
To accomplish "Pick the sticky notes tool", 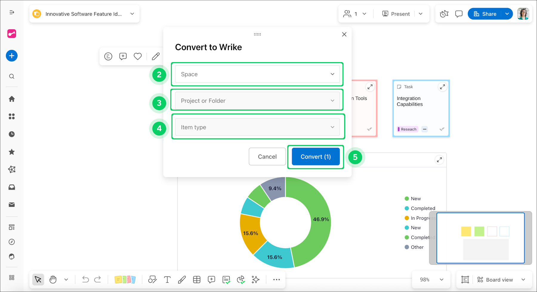I will (125, 279).
